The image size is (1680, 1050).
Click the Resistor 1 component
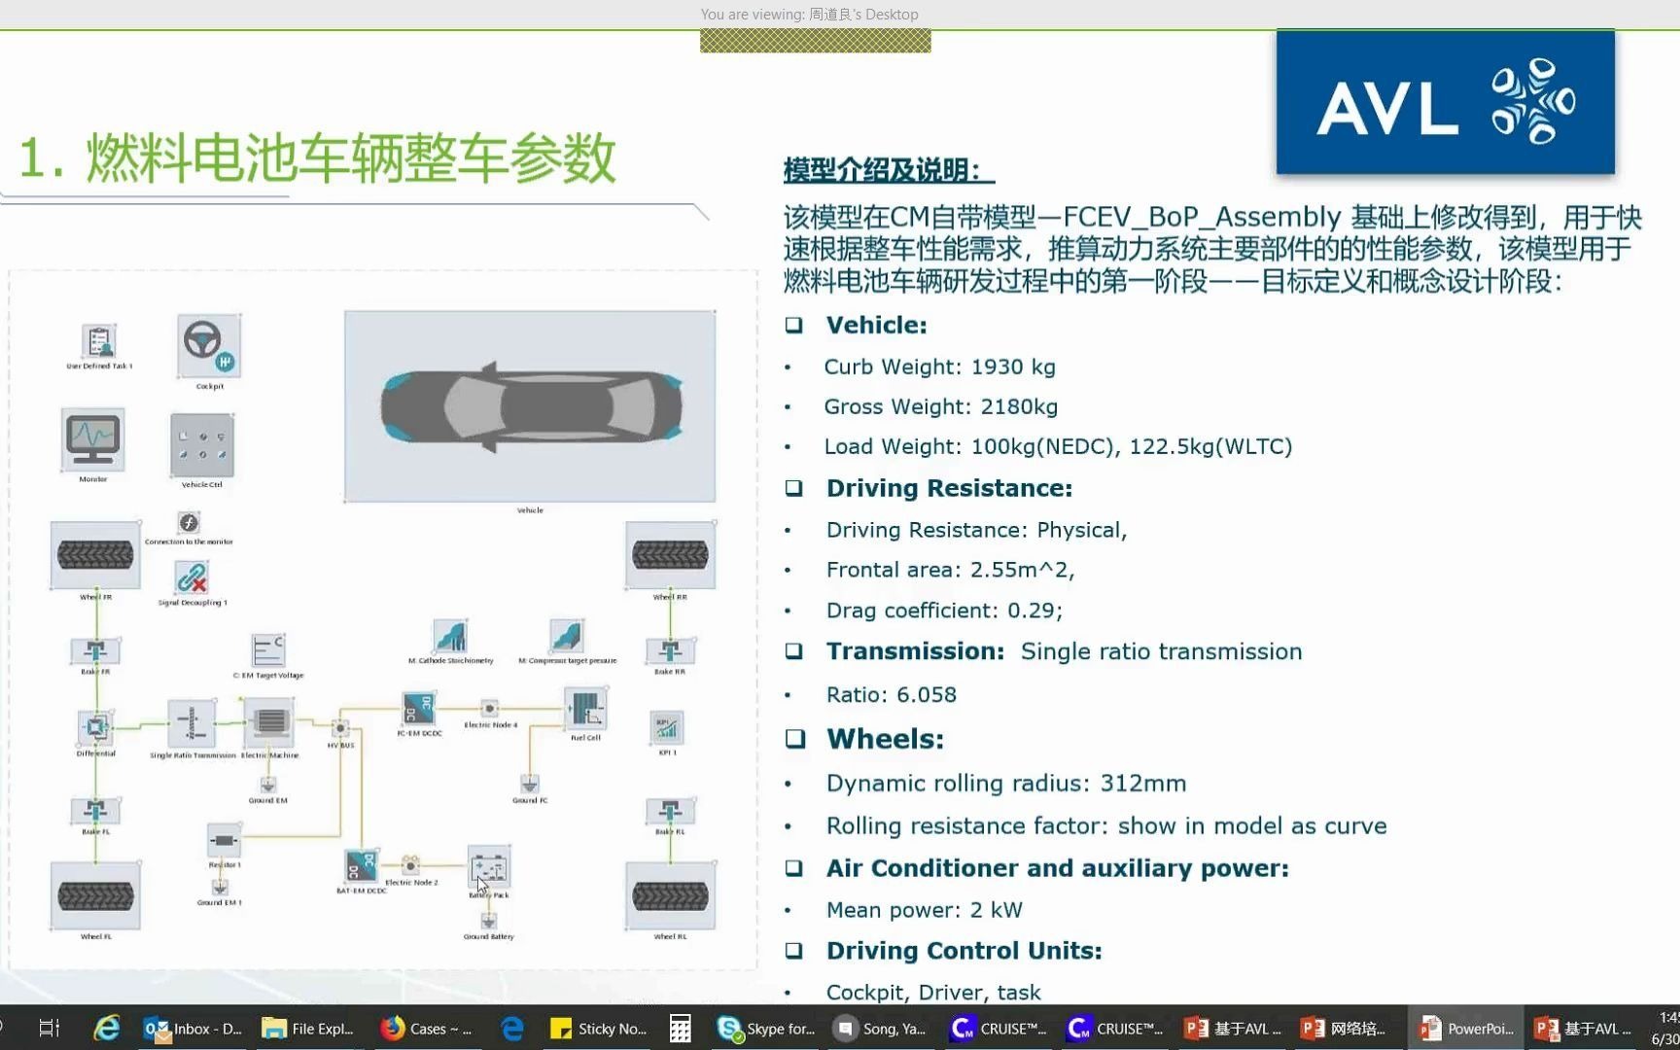(224, 840)
